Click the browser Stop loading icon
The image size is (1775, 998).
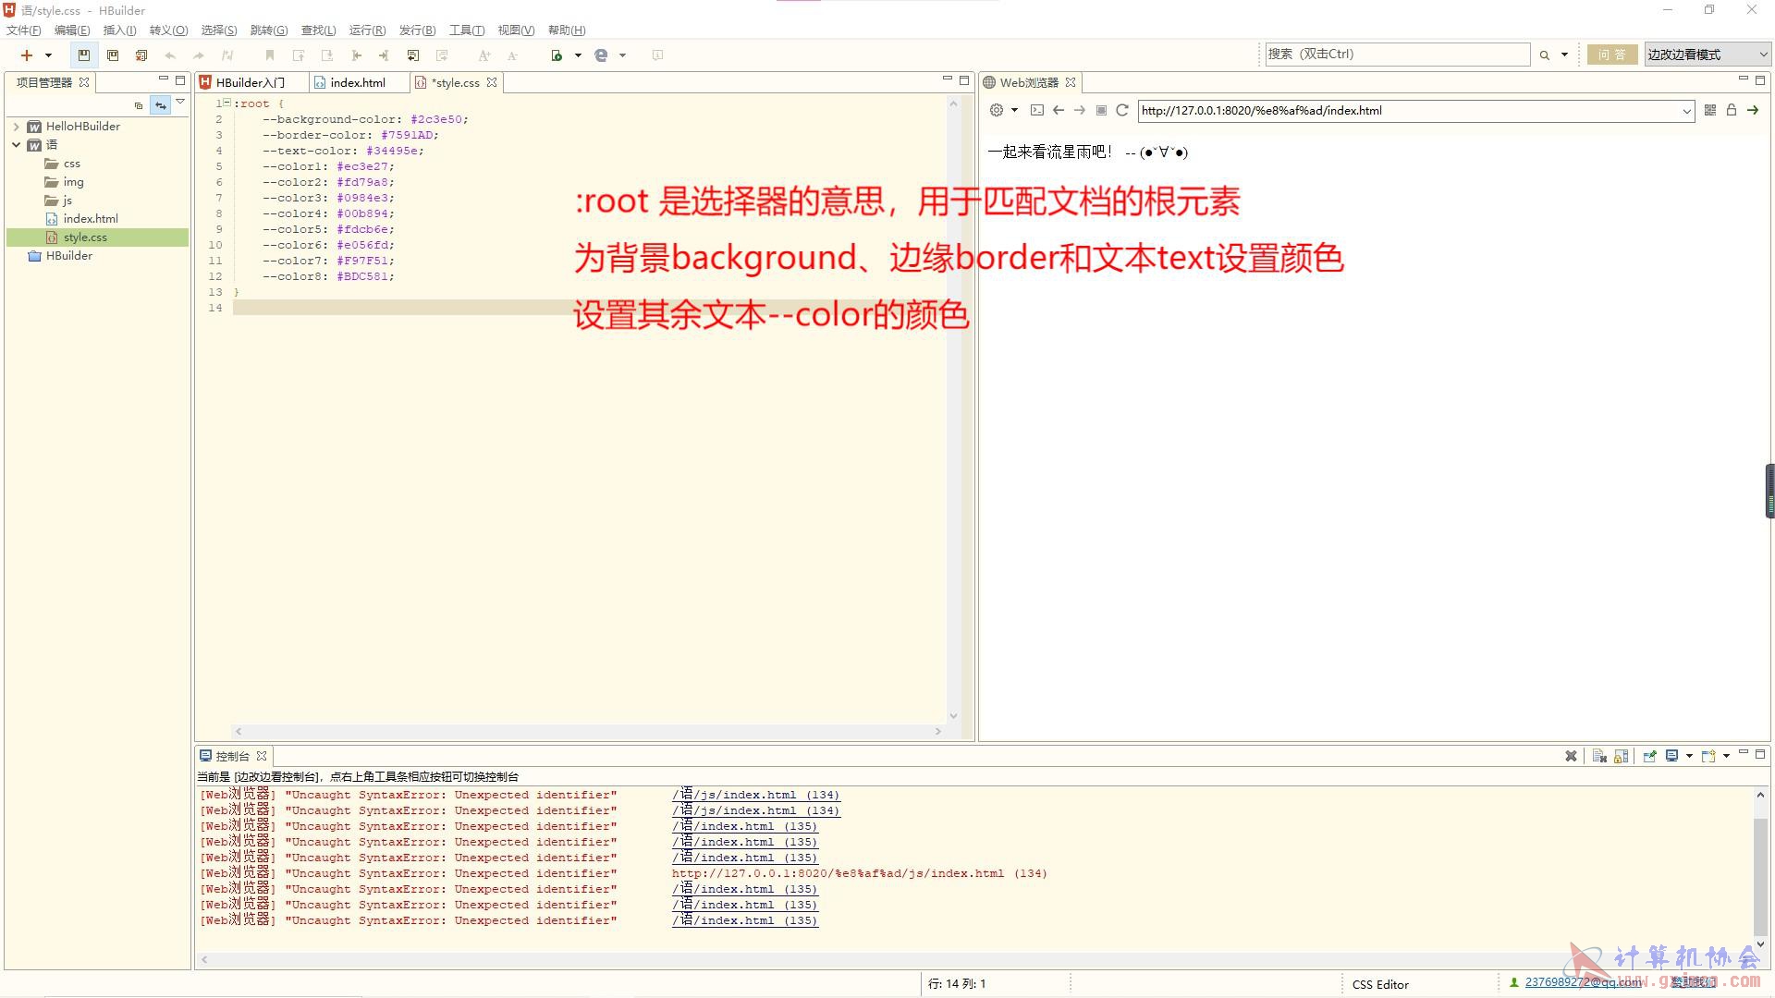(1101, 110)
